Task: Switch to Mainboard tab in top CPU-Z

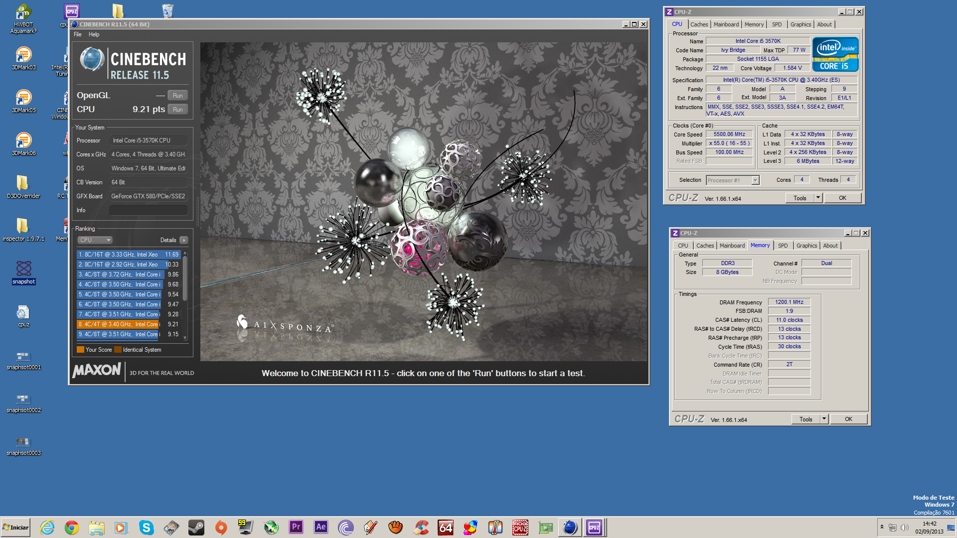Action: 726,24
